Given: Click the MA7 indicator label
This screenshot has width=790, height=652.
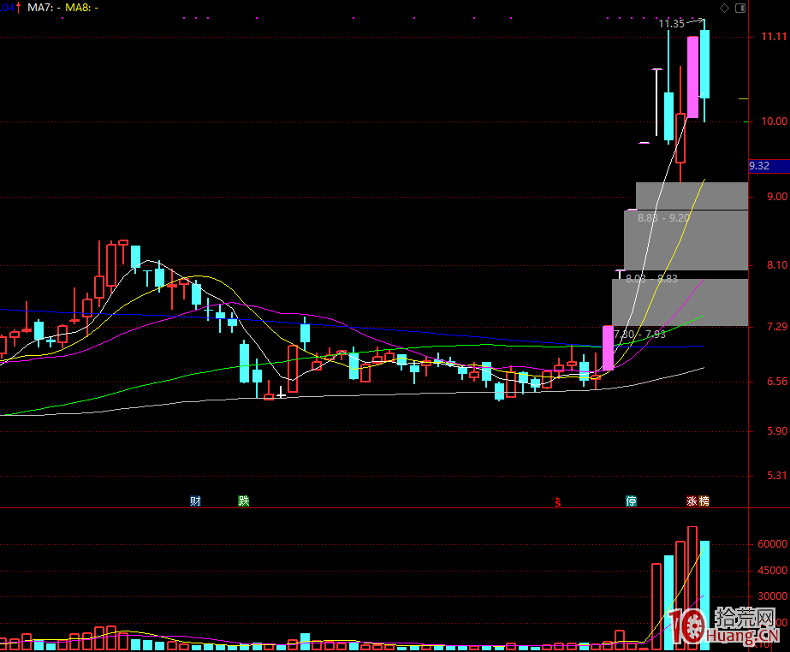Looking at the screenshot, I should 45,8.
